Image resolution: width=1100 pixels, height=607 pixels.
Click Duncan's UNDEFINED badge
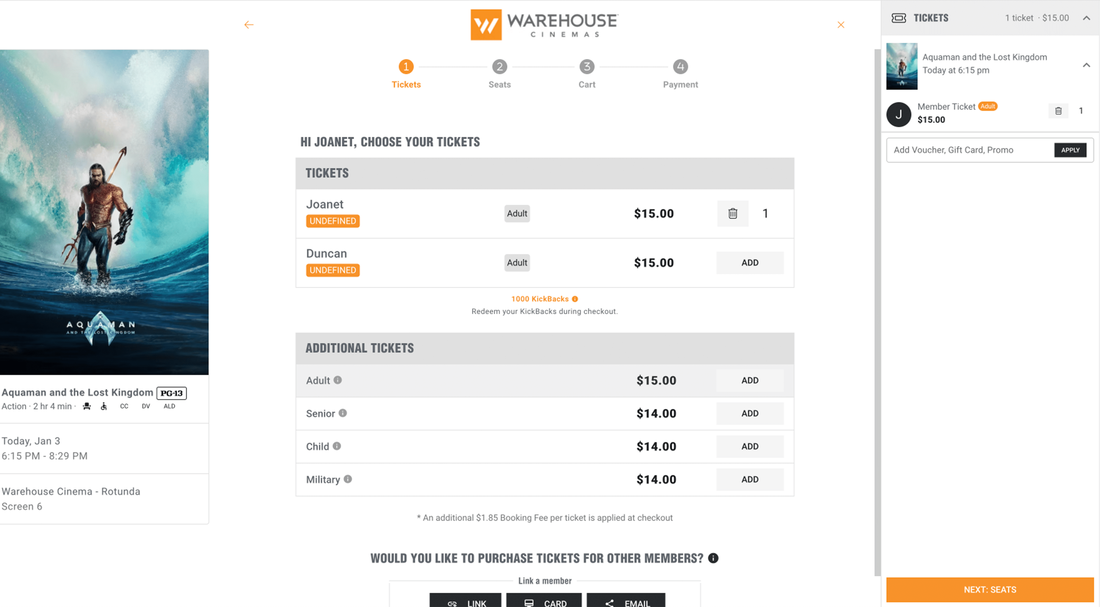click(333, 270)
